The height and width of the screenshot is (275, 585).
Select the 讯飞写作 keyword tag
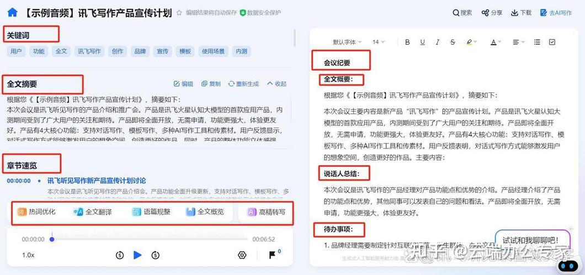tap(89, 51)
